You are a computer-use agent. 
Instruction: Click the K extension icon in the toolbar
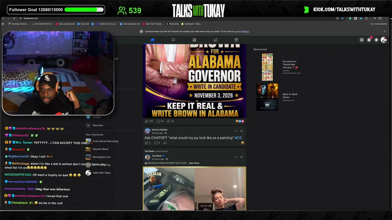(355, 18)
